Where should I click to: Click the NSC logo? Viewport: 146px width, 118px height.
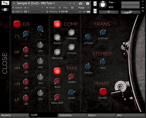[5, 10]
